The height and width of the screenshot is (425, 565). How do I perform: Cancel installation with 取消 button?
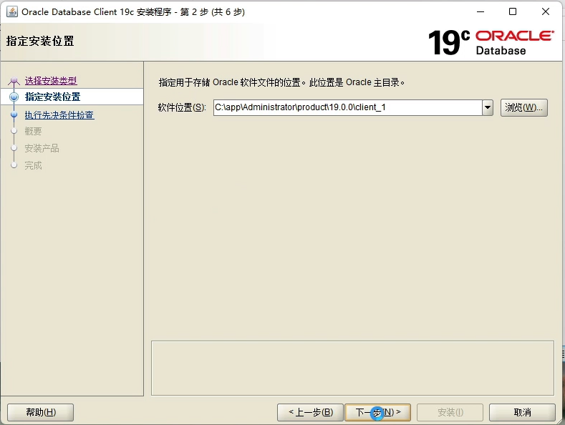click(522, 412)
